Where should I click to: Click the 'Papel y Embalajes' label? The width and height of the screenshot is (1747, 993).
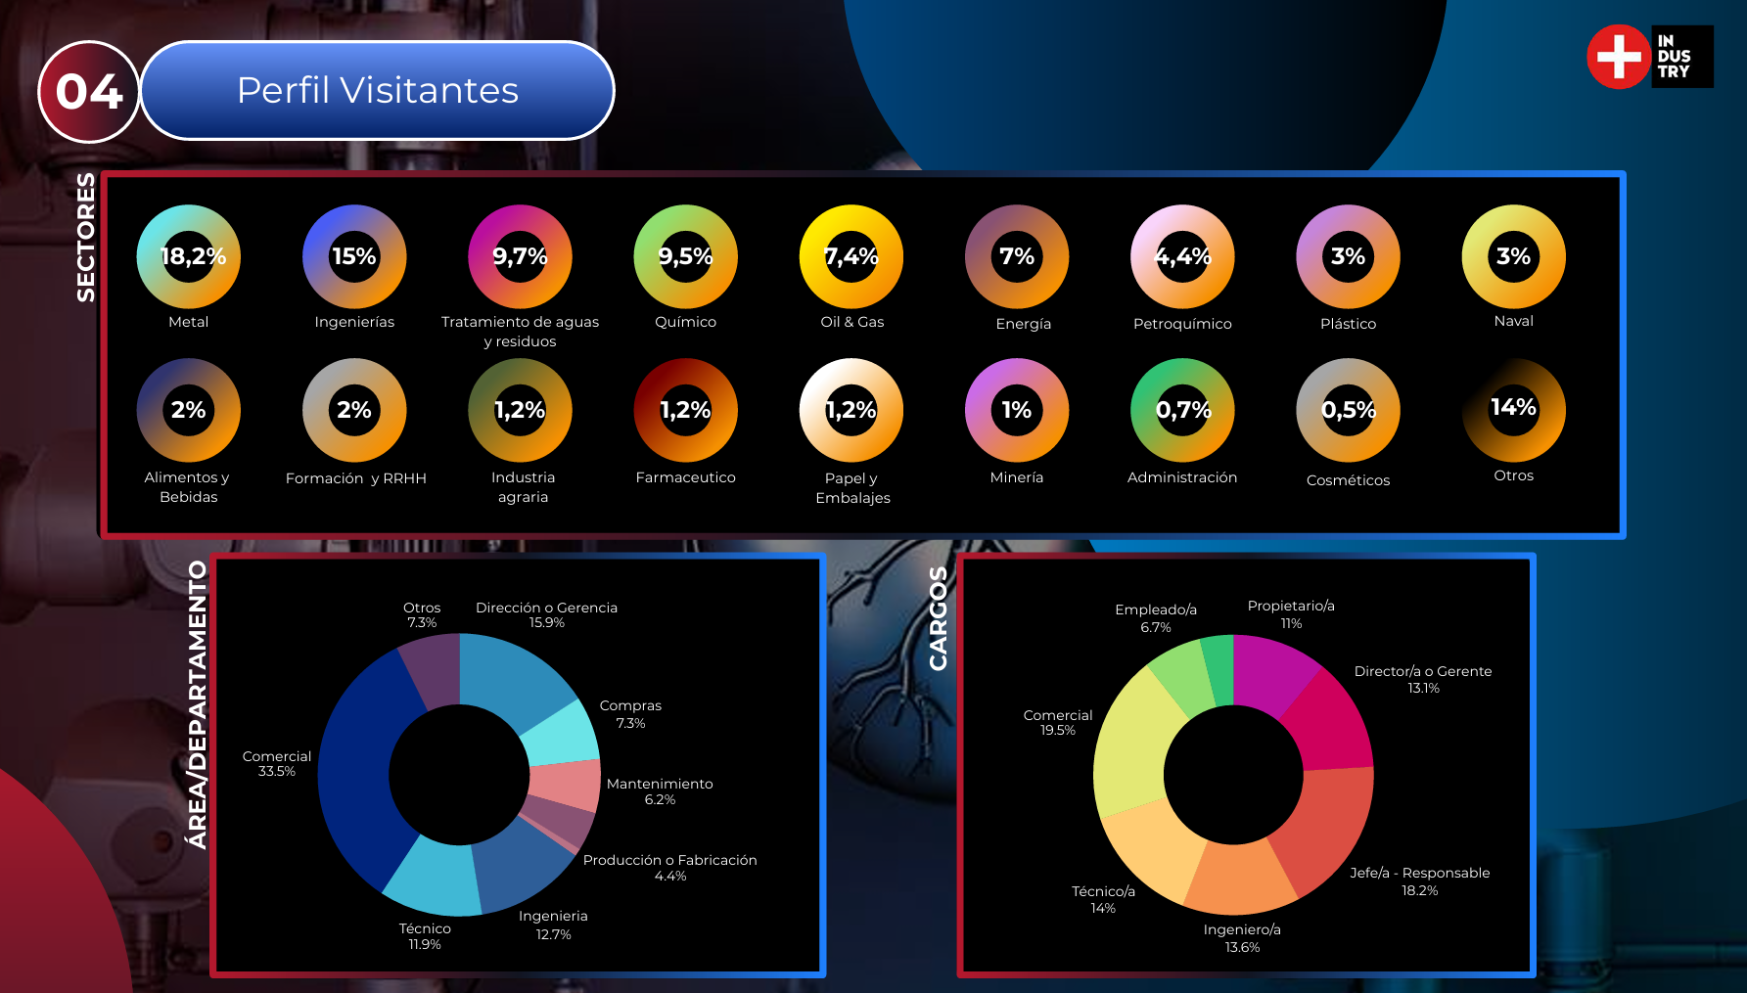tap(852, 488)
